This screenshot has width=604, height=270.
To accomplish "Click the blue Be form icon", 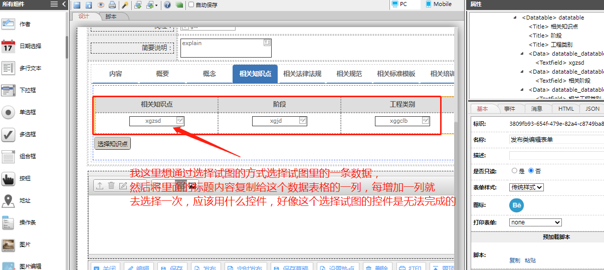I will [516, 205].
